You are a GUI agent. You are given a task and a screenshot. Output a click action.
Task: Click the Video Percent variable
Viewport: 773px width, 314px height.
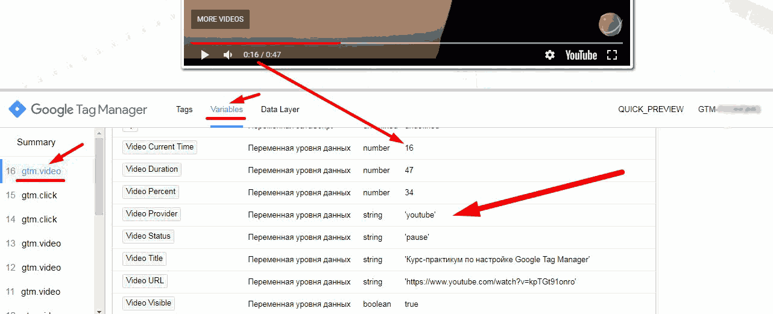pyautogui.click(x=151, y=192)
